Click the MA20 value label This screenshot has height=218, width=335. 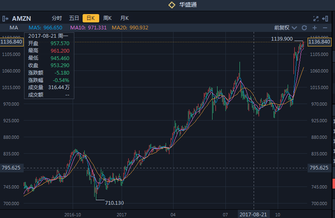tap(130, 28)
